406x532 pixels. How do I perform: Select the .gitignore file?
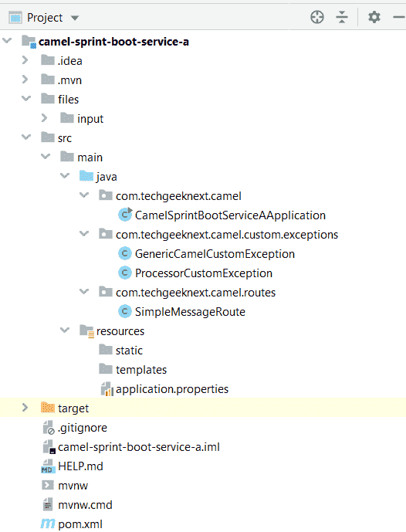tap(83, 428)
